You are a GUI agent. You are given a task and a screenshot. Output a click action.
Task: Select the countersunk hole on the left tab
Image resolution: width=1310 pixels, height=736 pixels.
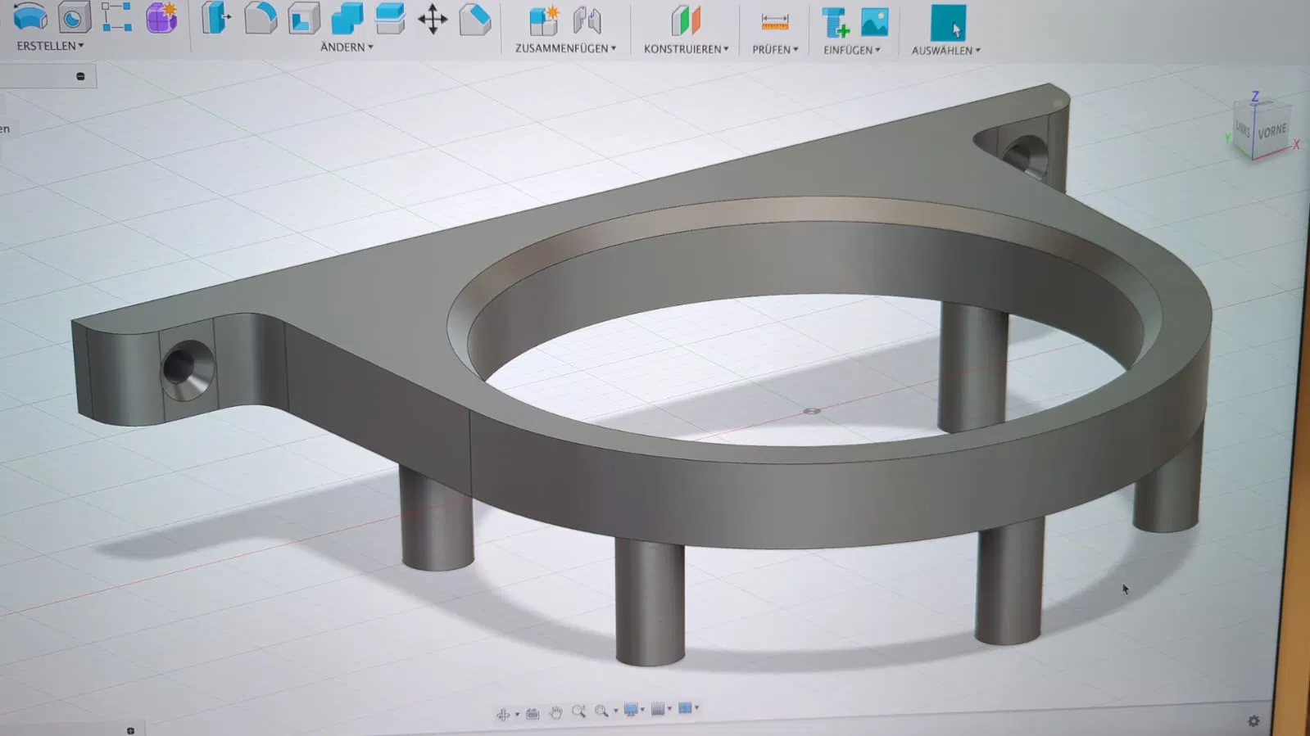pos(188,369)
